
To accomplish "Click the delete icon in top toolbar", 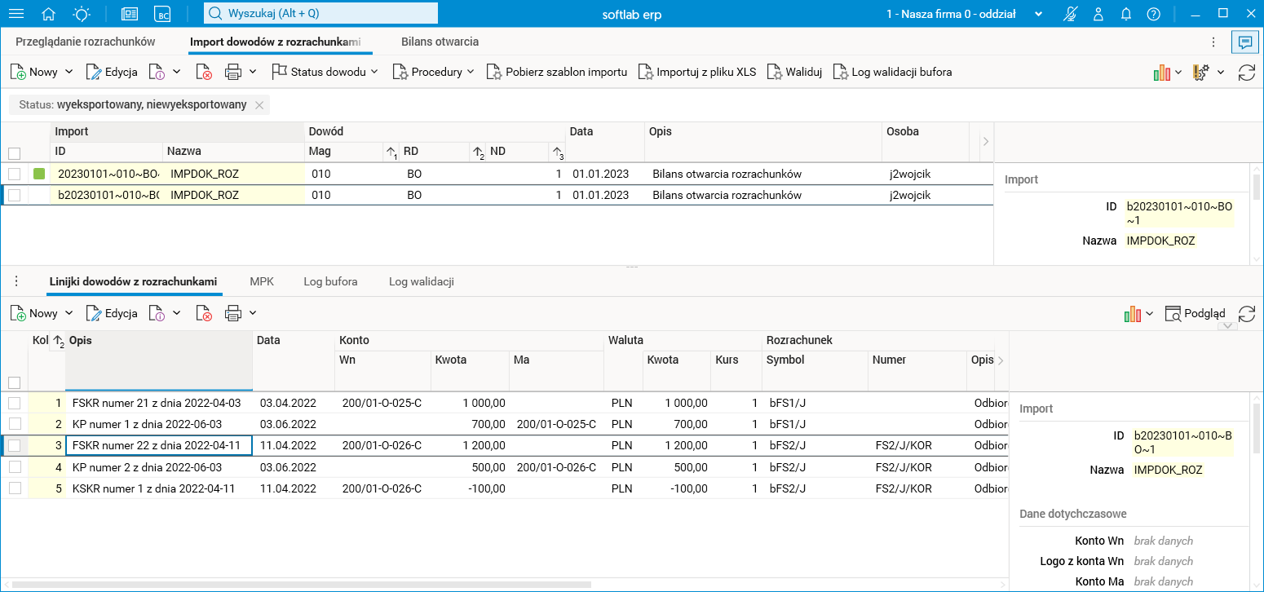I will pos(204,73).
